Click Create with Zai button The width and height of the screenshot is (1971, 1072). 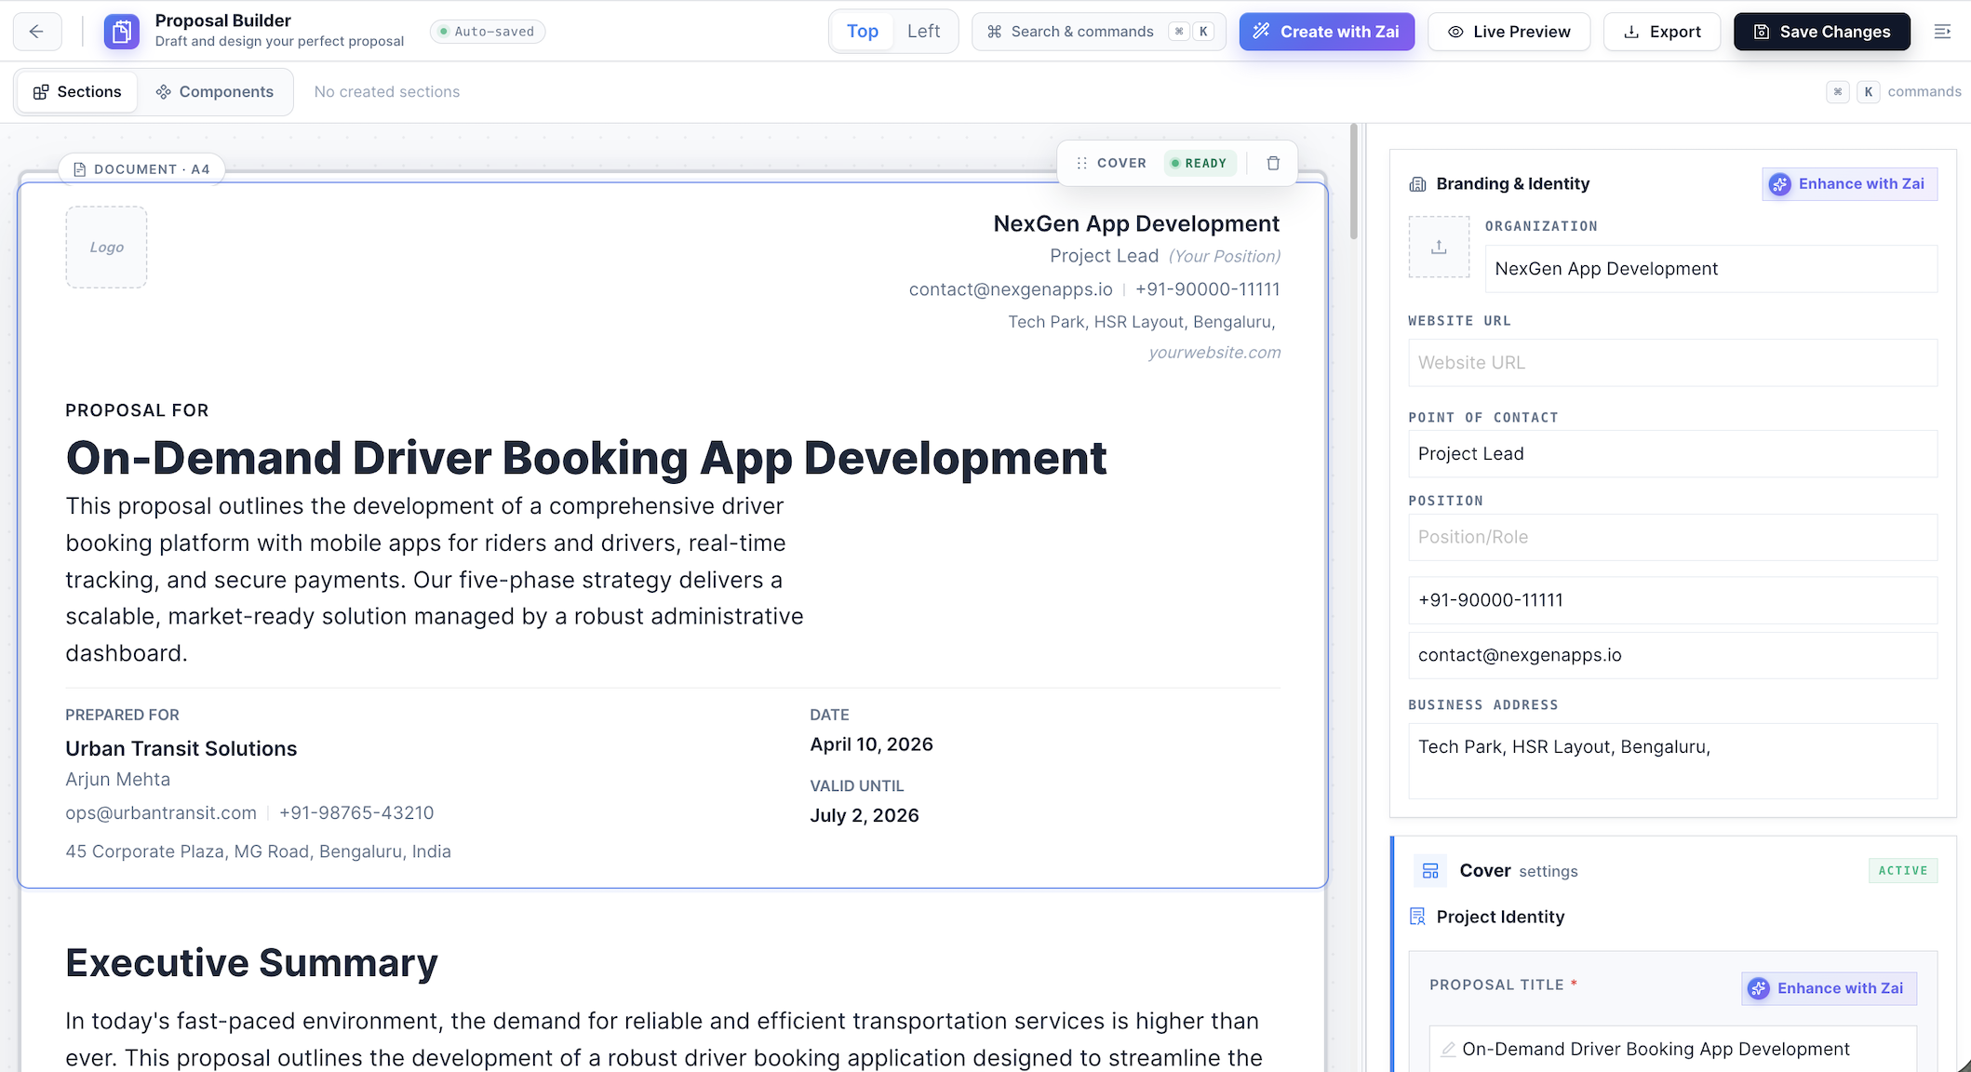click(x=1326, y=32)
